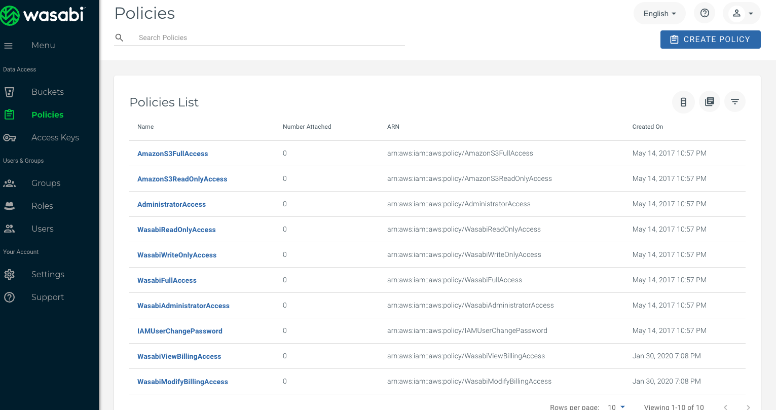Screen dimensions: 776x410
Task: Open Roles menu item
Action: click(42, 206)
